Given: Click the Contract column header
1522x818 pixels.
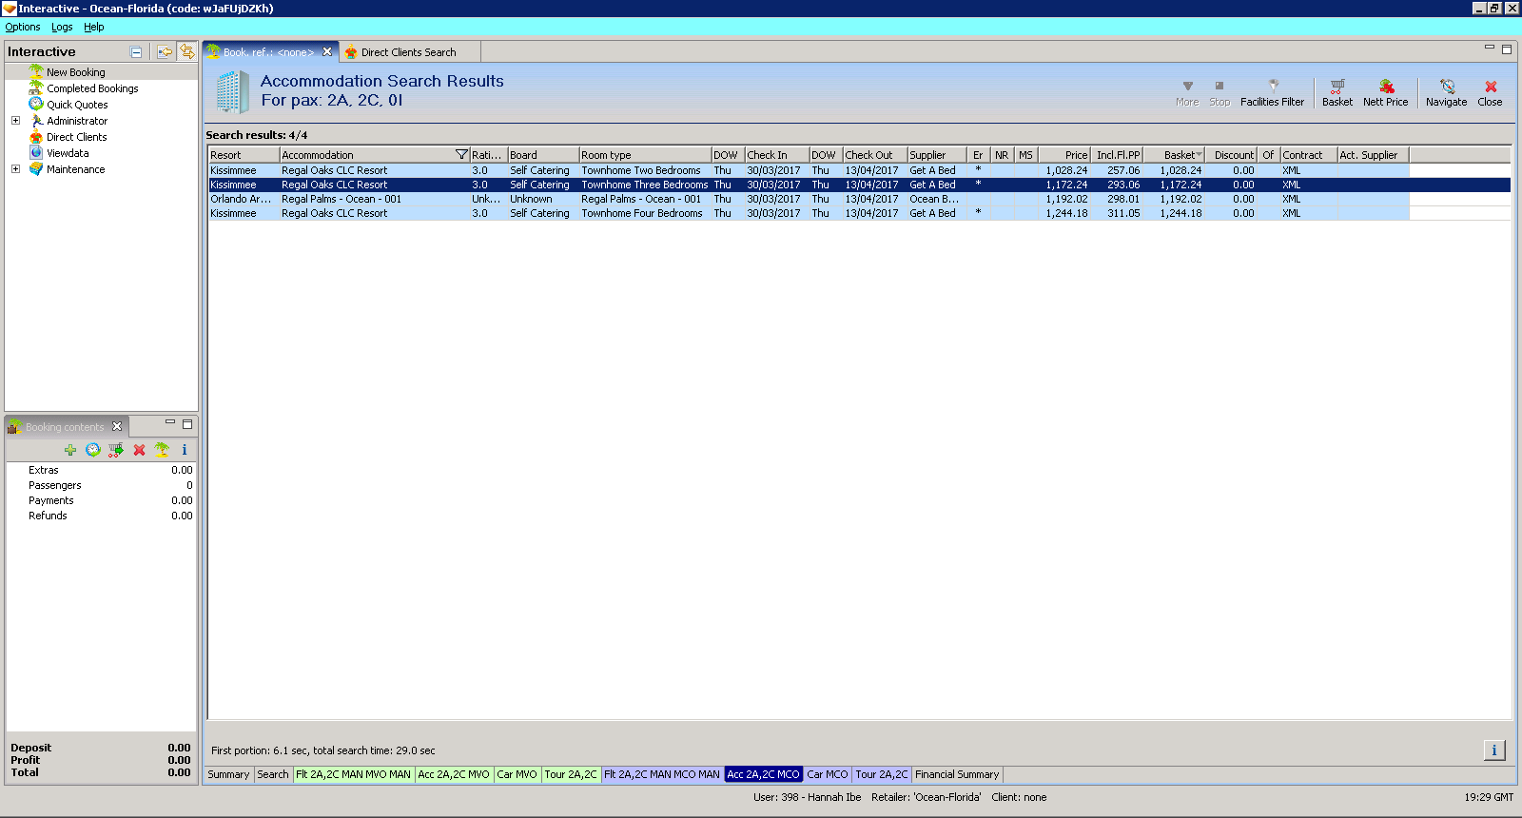Looking at the screenshot, I should click(x=1308, y=155).
